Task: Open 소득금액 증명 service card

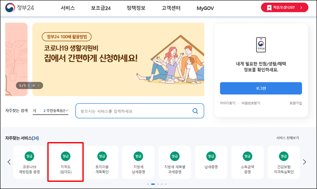Action: pyautogui.click(x=247, y=162)
